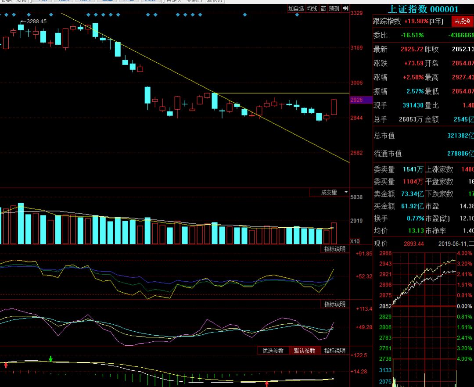The width and height of the screenshot is (474, 387).
Task: Toggle the 均线 moving-average button
Action: tap(312, 8)
